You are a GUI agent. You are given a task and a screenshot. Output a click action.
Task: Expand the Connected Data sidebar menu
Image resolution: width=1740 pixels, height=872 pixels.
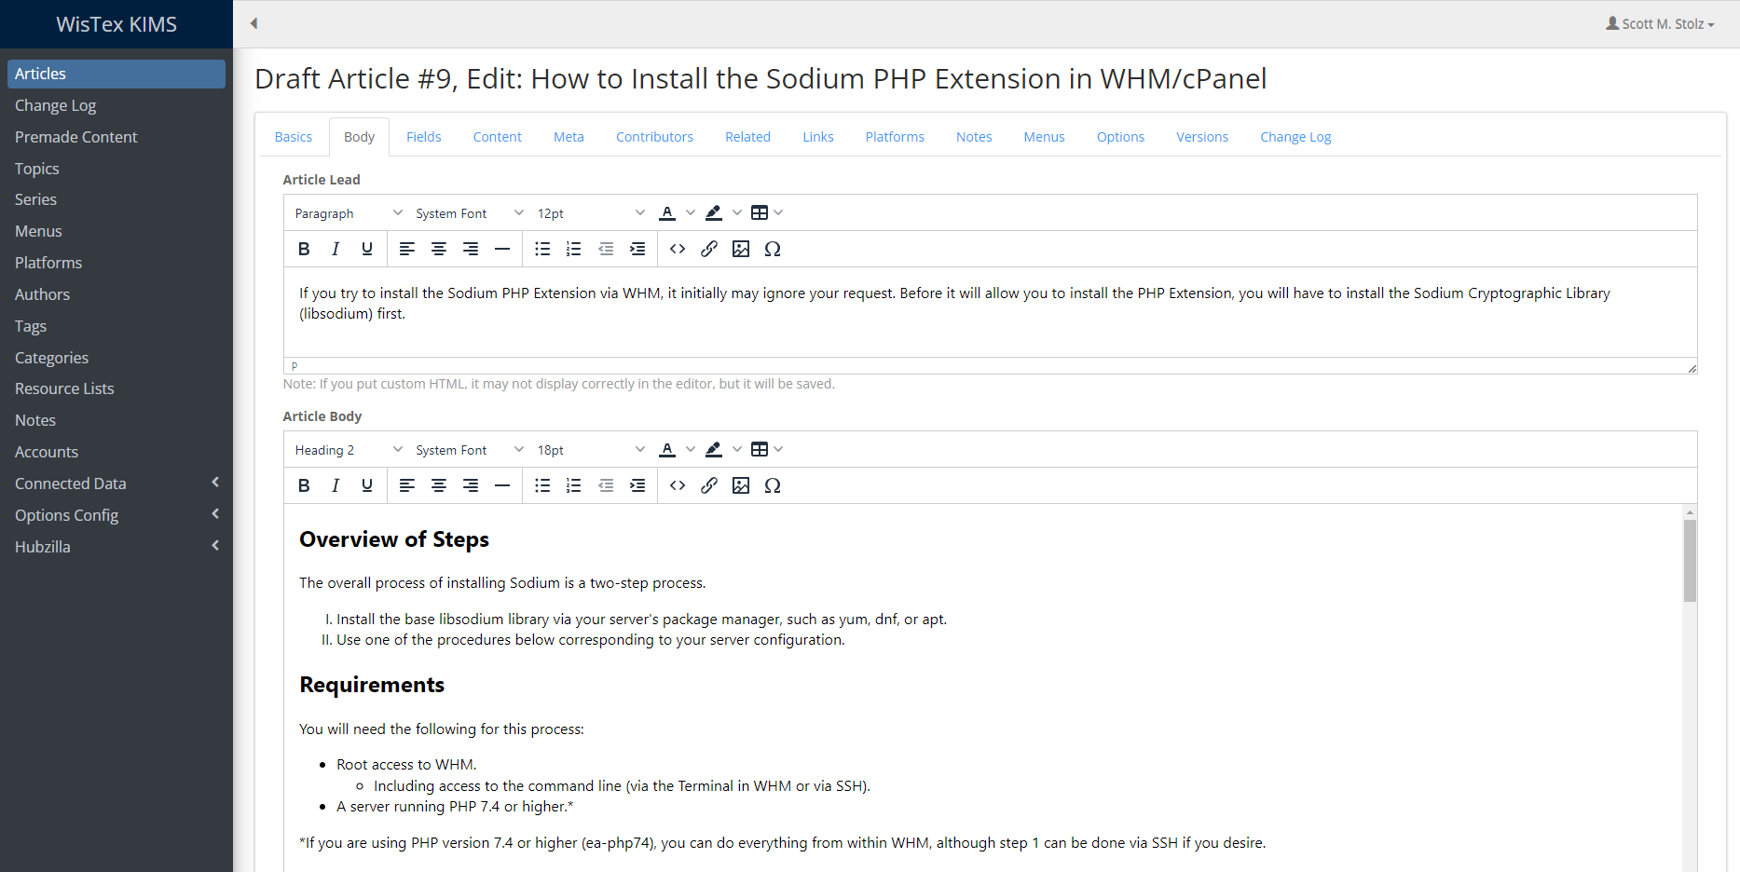coord(116,484)
